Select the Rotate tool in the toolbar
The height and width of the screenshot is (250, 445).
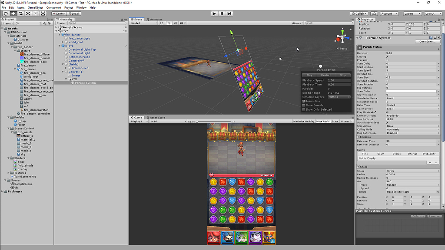click(21, 13)
